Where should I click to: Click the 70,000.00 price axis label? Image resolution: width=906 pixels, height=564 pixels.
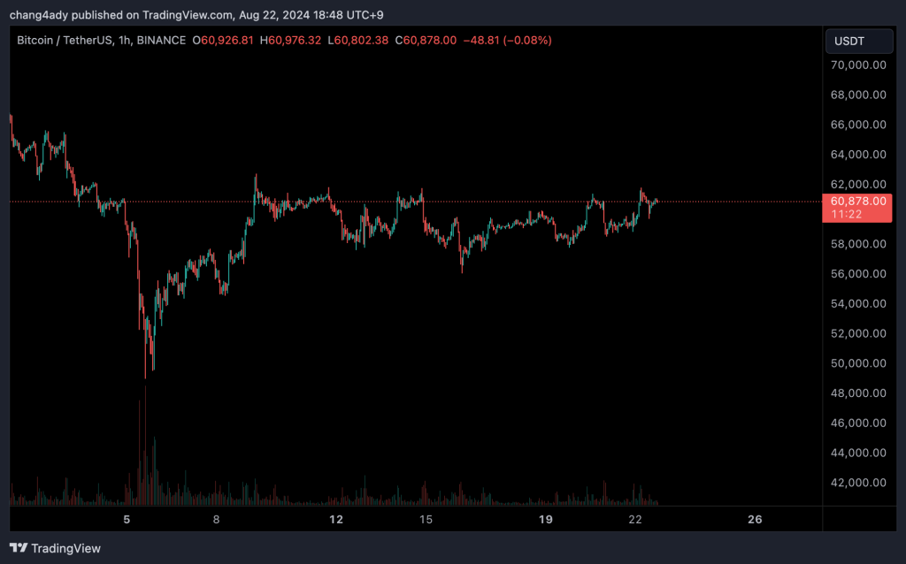pyautogui.click(x=856, y=65)
